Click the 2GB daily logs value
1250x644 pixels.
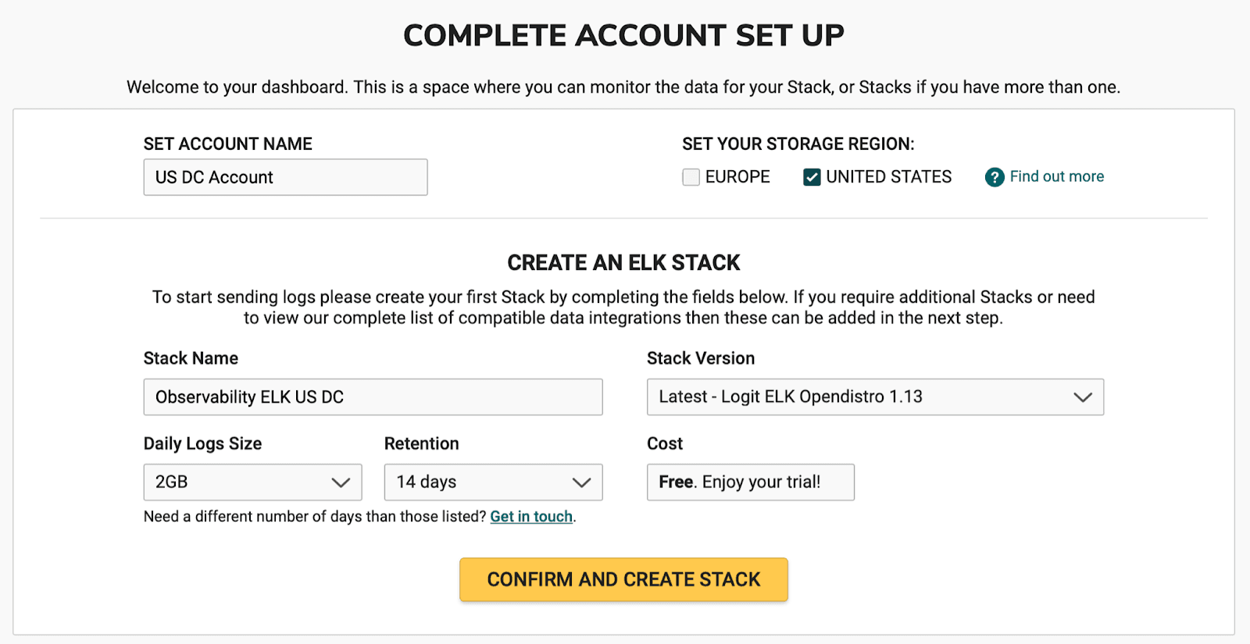click(x=172, y=482)
